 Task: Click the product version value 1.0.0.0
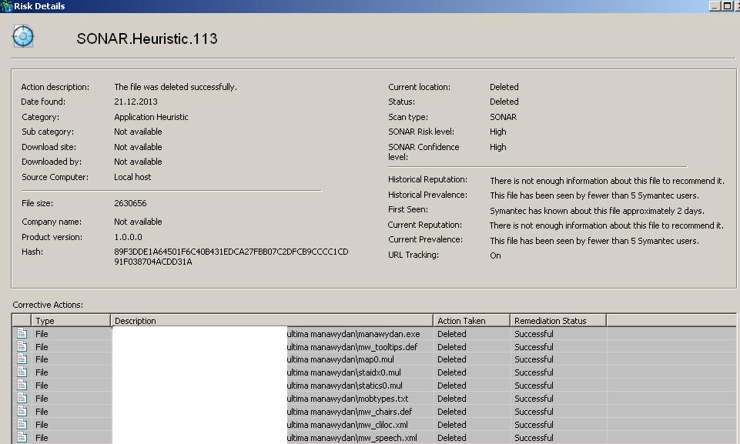128,237
